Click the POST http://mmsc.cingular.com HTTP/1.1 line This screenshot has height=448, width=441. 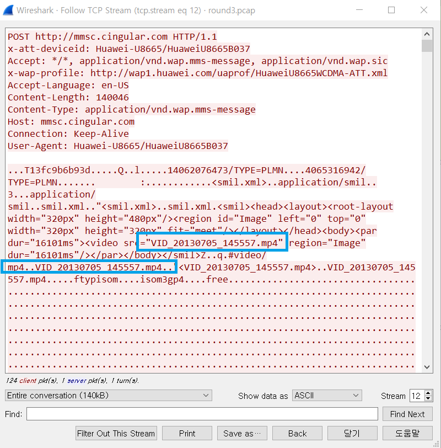click(112, 36)
